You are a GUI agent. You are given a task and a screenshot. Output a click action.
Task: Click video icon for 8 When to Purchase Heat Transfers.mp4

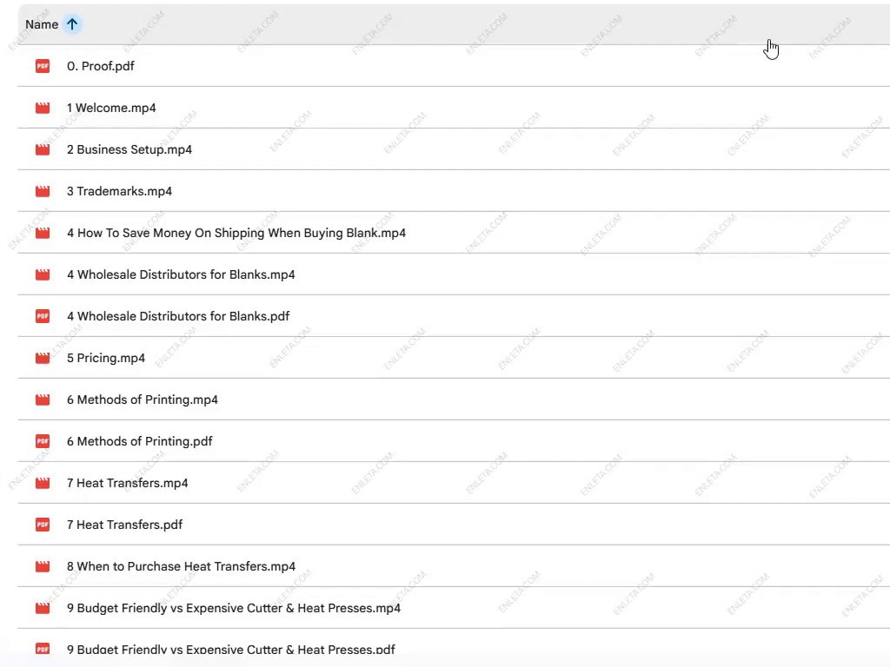tap(43, 566)
